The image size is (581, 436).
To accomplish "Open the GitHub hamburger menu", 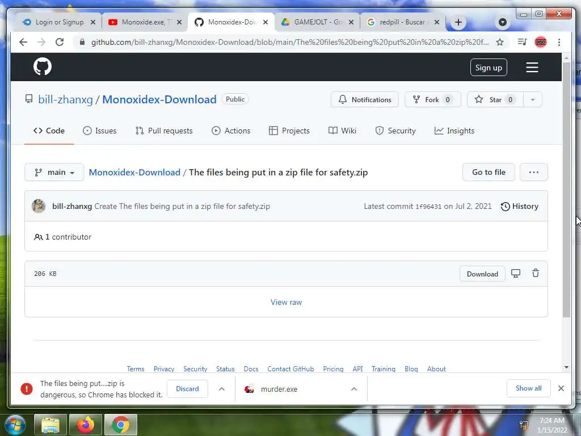I will (532, 68).
